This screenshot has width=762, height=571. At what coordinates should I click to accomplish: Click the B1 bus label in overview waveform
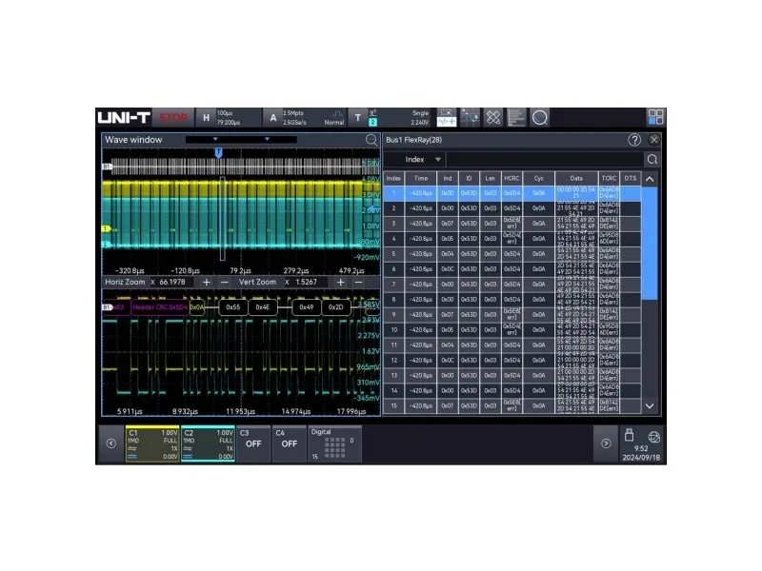pyautogui.click(x=107, y=167)
